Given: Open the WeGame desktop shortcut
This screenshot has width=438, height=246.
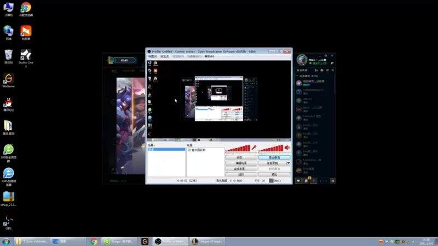Looking at the screenshot, I should coord(8,80).
